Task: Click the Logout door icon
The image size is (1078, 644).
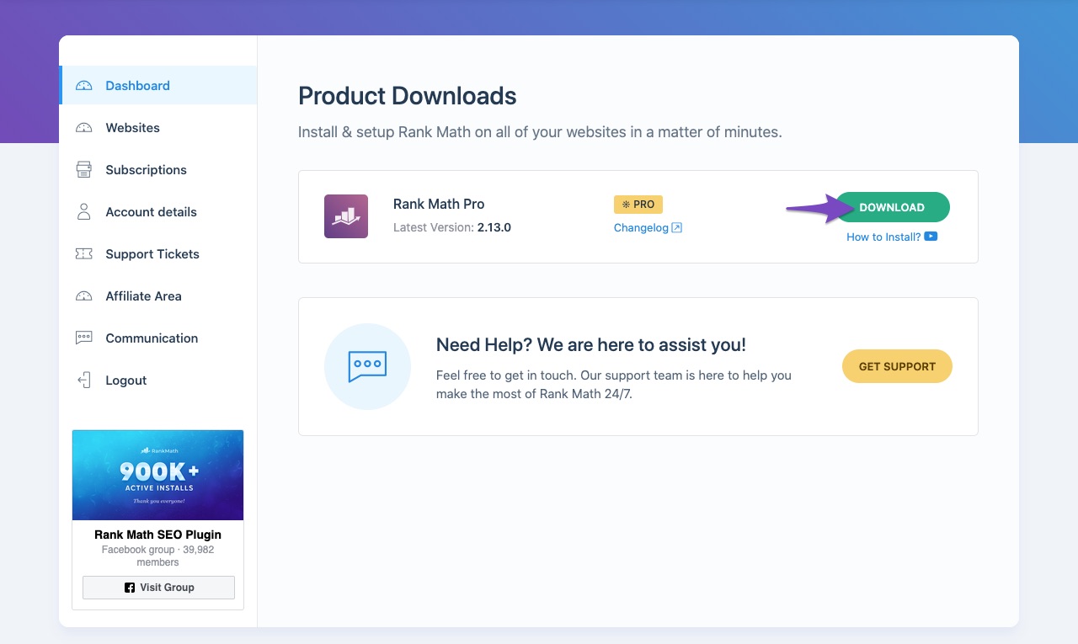Action: pyautogui.click(x=83, y=381)
